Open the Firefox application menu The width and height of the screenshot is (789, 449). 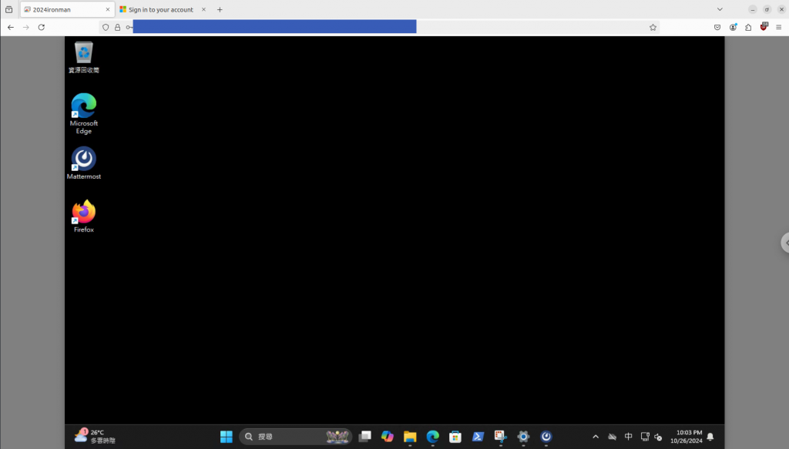click(x=779, y=27)
